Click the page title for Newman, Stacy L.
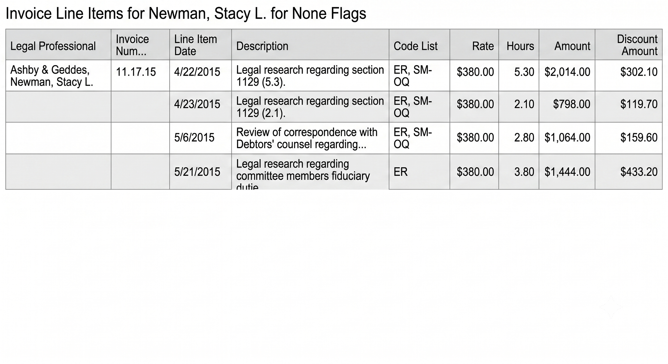 [x=186, y=13]
